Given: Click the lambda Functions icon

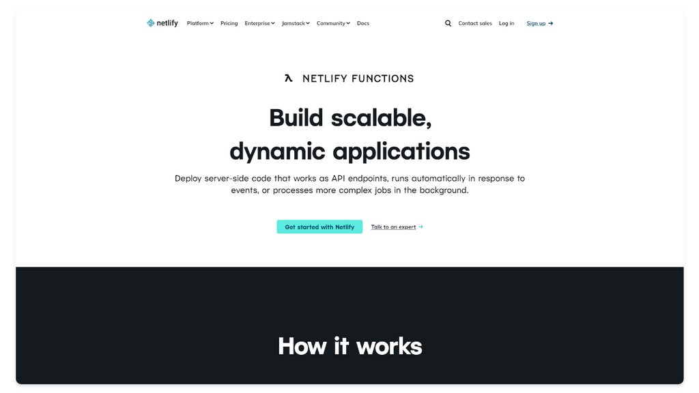Looking at the screenshot, I should 289,78.
